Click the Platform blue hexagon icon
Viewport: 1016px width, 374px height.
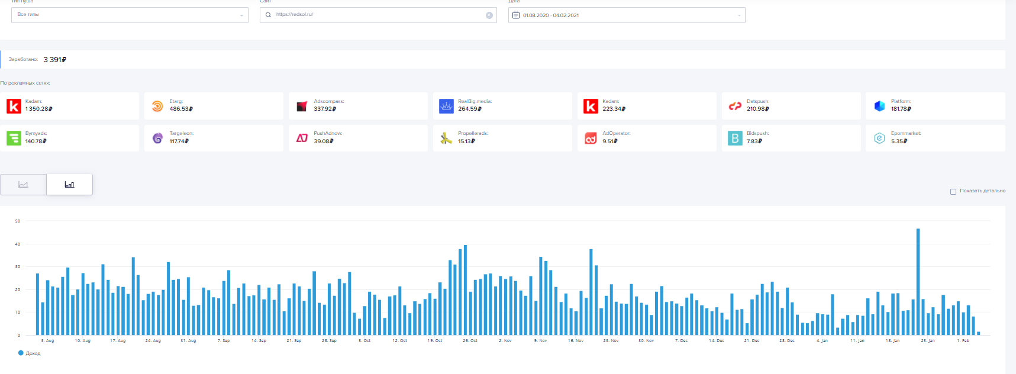879,106
